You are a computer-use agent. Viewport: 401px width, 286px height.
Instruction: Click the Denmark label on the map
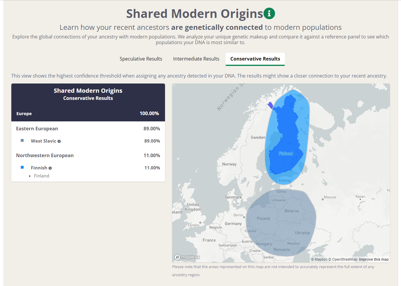[x=233, y=197]
